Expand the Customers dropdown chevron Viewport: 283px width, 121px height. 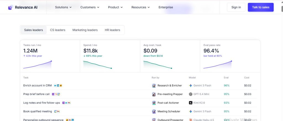(98, 7)
